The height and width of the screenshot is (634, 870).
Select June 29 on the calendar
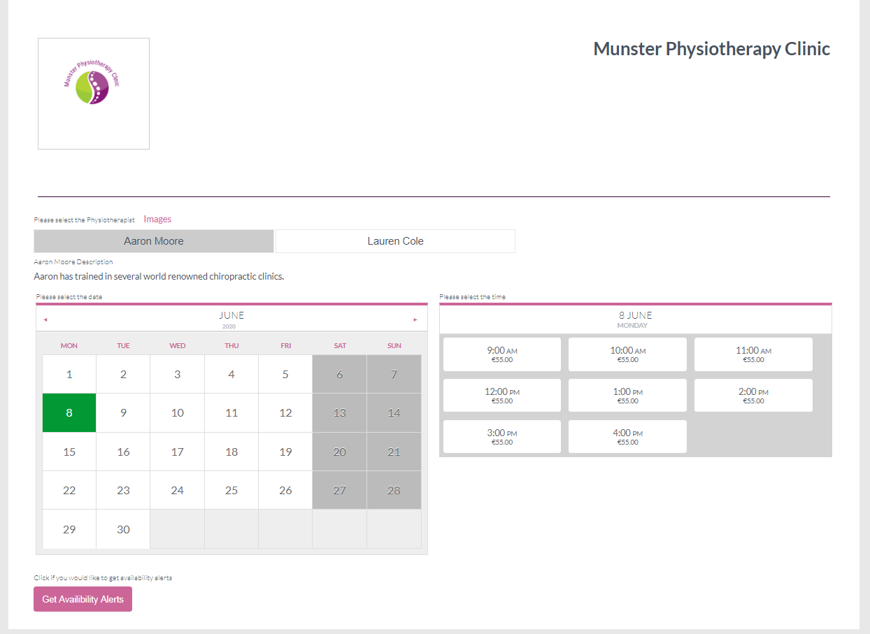tap(69, 529)
